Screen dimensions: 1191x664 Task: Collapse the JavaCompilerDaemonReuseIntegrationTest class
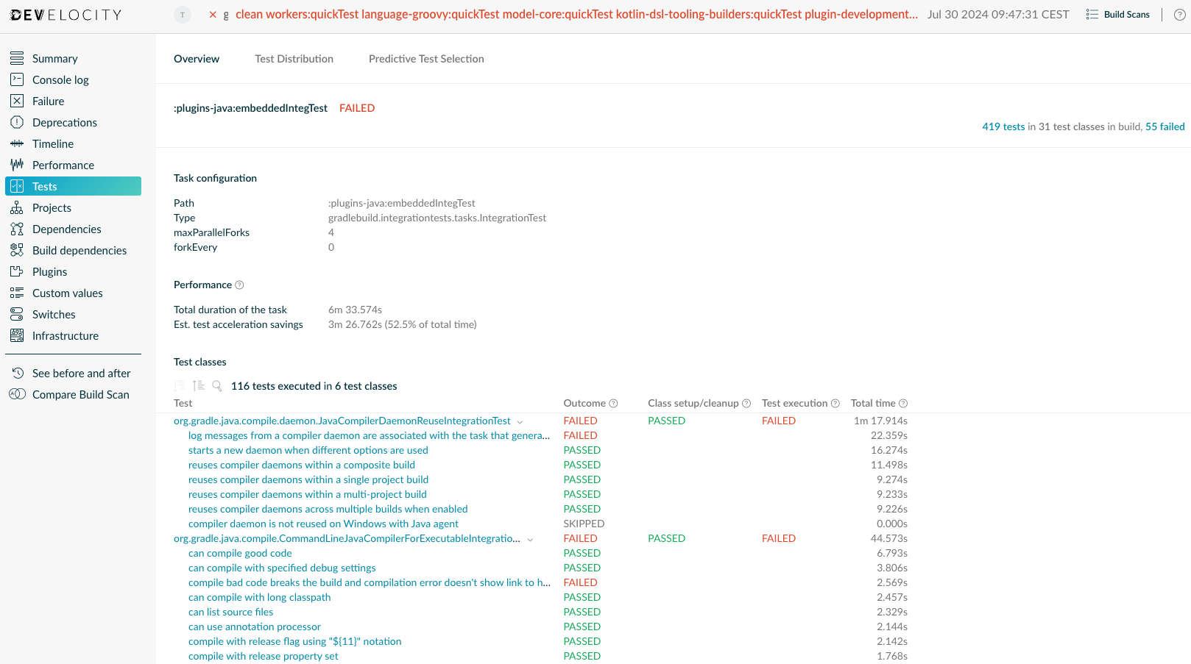tap(520, 421)
